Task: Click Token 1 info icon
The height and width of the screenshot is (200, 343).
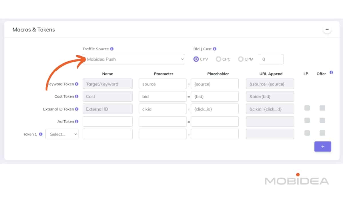Action: point(41,134)
